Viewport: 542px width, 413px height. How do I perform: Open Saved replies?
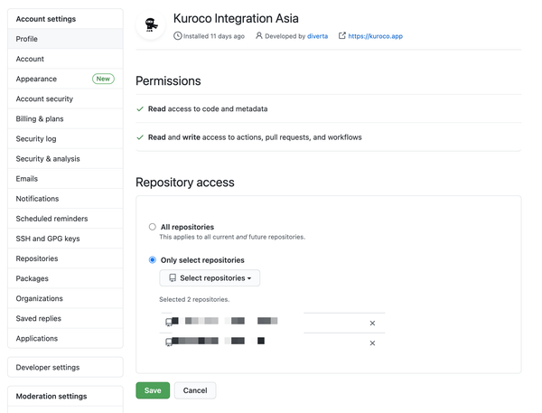coord(65,319)
